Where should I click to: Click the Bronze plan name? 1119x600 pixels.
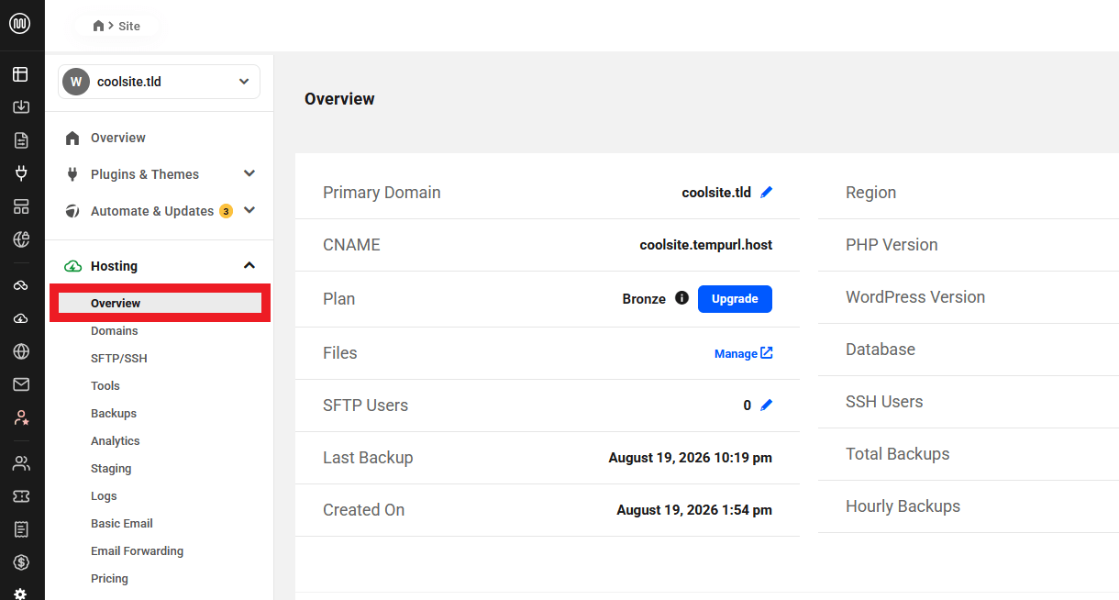coord(644,299)
